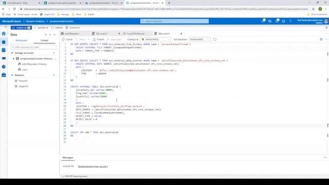Open the user account avatar

pos(326,21)
